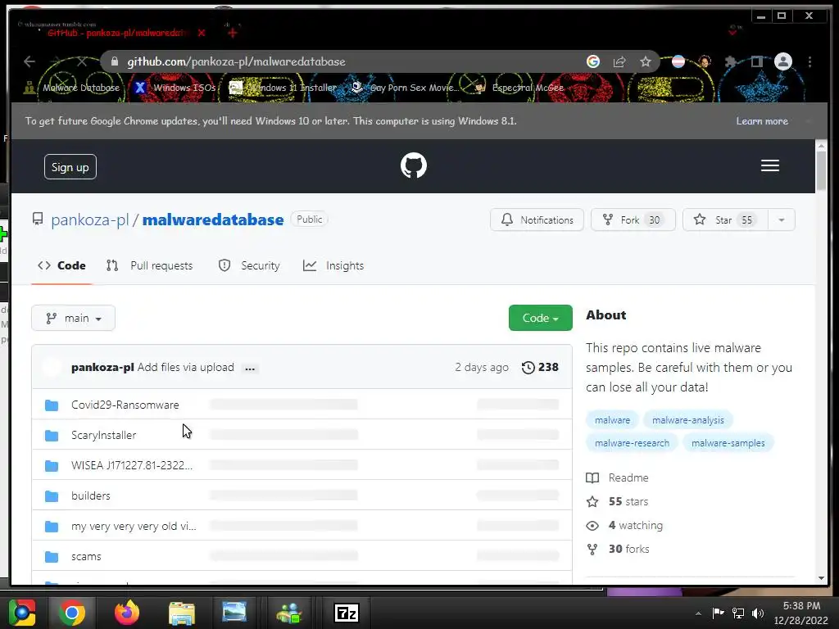Open Chrome three-dot menu
This screenshot has width=839, height=629.
pyautogui.click(x=810, y=61)
